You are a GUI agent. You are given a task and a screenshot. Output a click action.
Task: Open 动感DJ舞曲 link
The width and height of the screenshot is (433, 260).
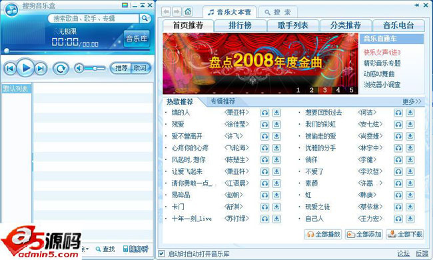[379, 74]
